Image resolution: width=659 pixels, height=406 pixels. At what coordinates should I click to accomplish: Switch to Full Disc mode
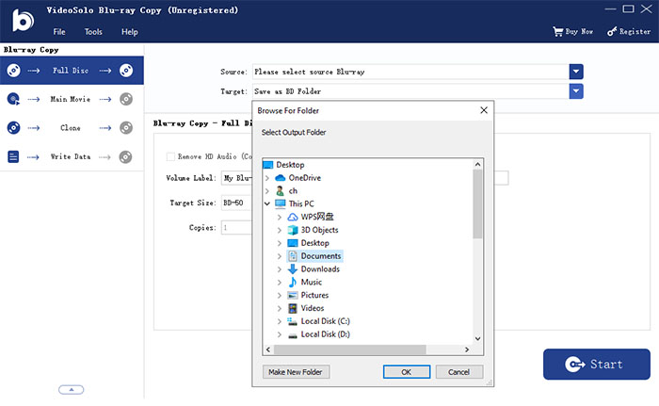point(72,71)
